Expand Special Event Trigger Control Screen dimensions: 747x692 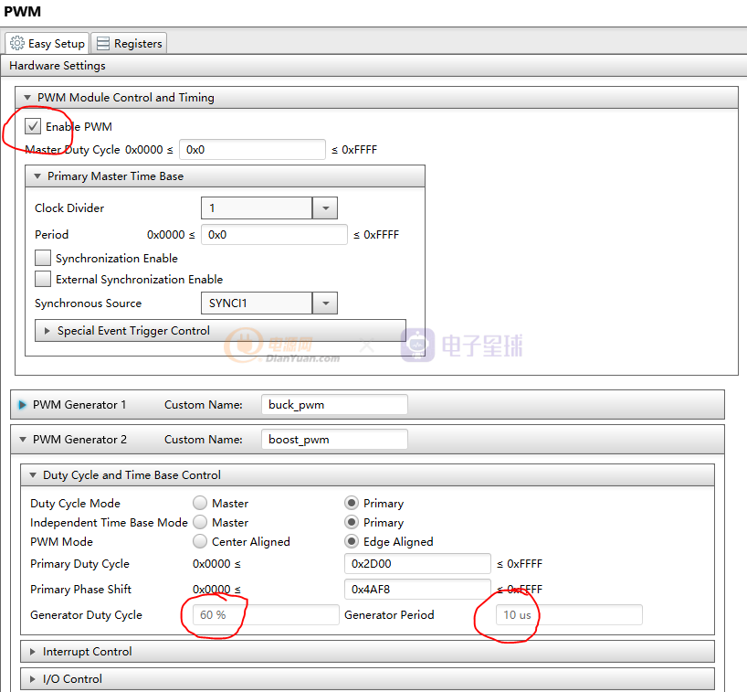[x=47, y=331]
